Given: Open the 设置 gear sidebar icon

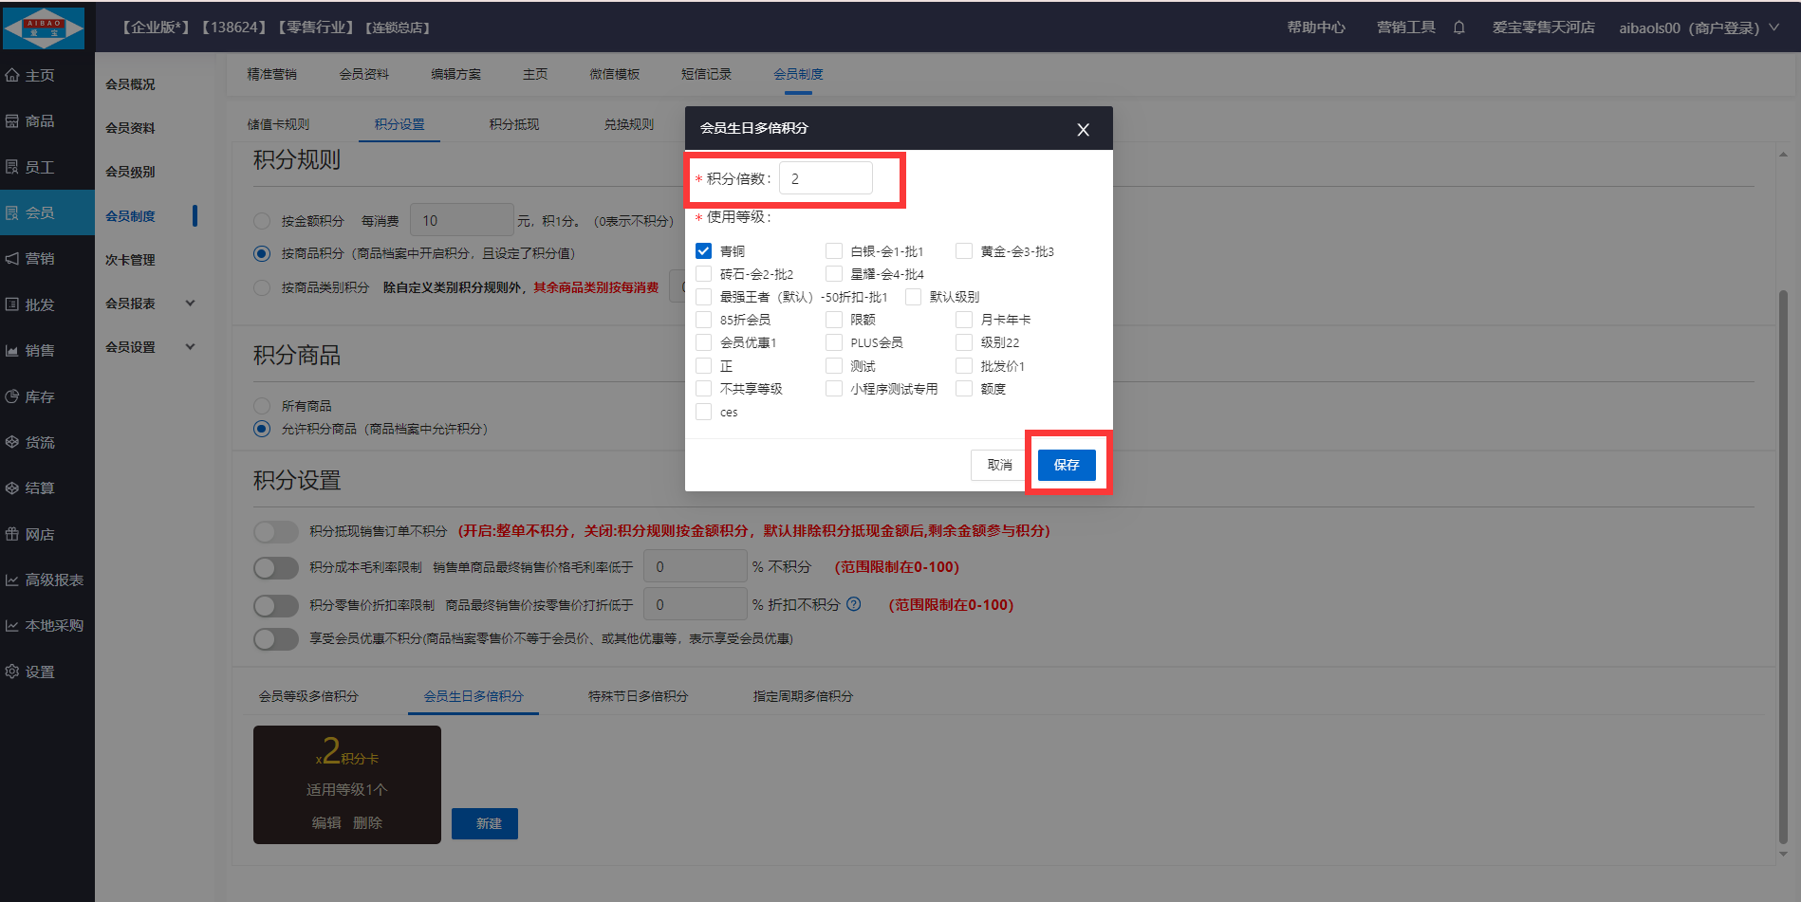Looking at the screenshot, I should coord(12,672).
